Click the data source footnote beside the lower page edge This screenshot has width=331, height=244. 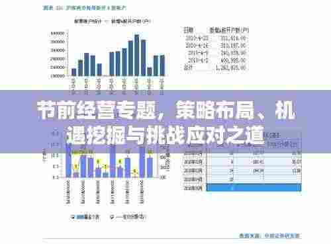click(x=270, y=235)
